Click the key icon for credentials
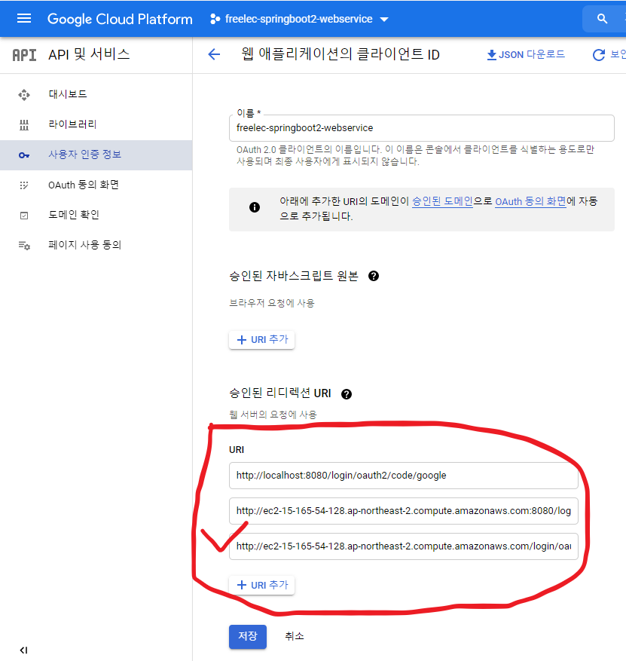 [x=24, y=155]
